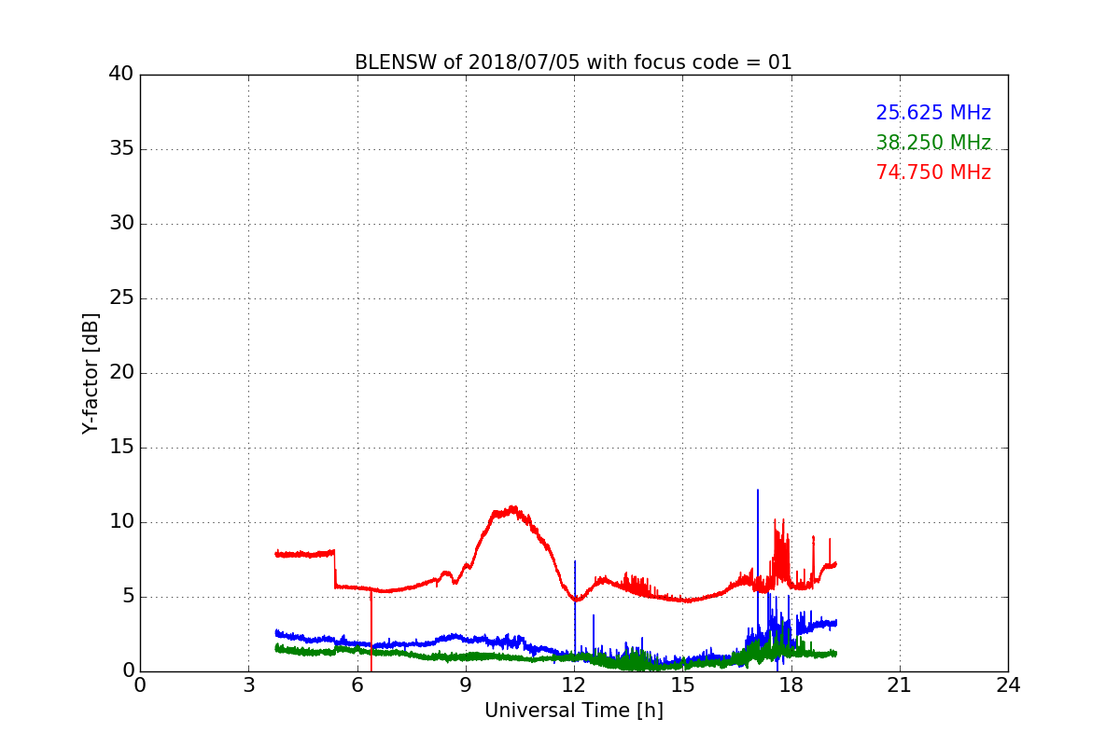Click the "Y-factor [dB]" axis label
The image size is (1120, 746).
click(91, 373)
